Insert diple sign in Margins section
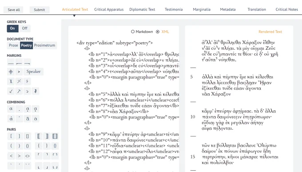Screen dimensions: 302x172 click(x=19, y=72)
